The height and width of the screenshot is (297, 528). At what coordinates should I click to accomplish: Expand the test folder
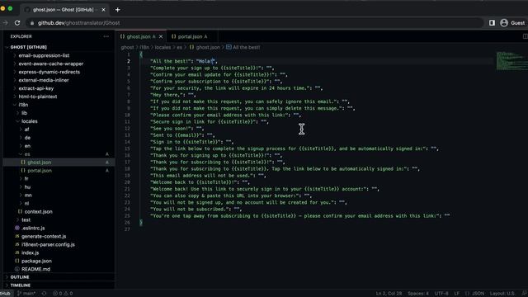tap(26, 220)
